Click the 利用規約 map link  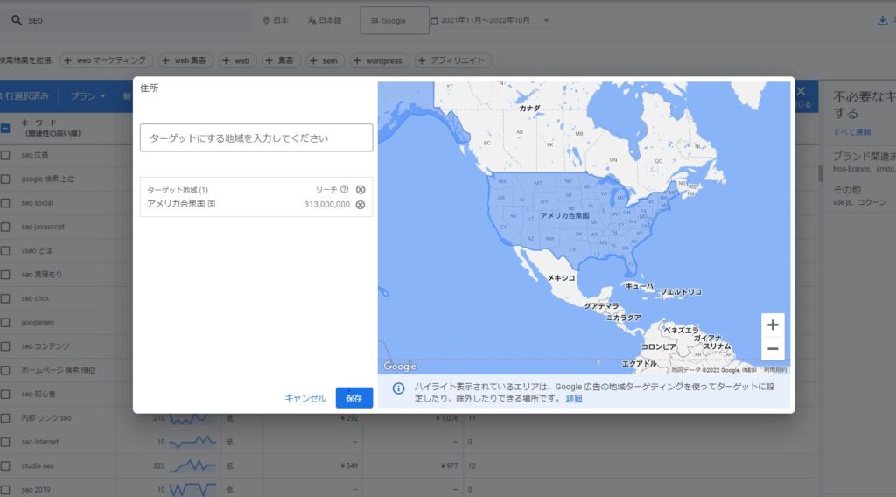coord(775,370)
